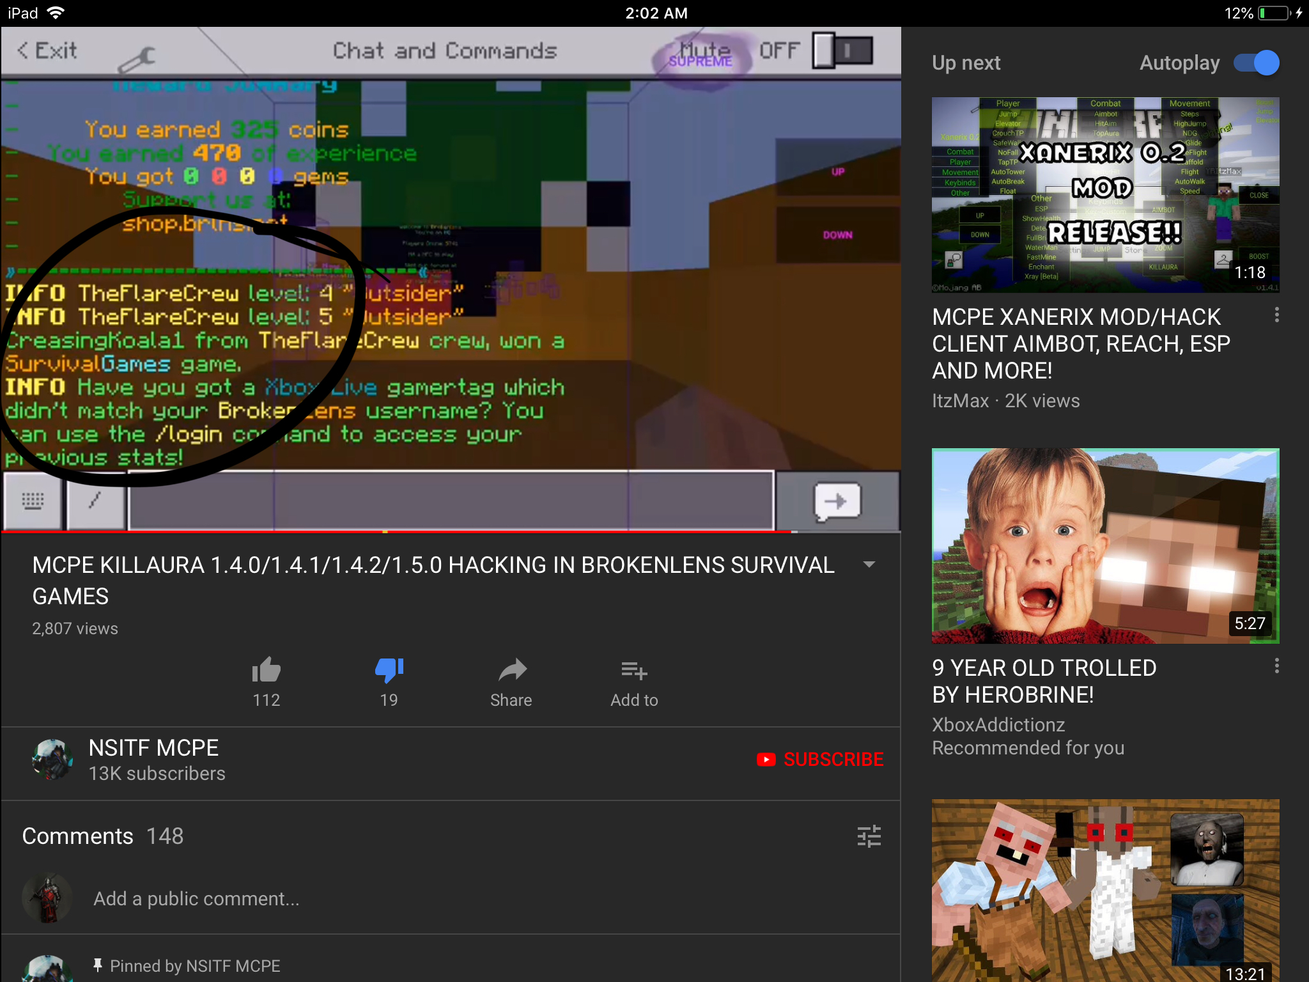Toggle the Autoplay switch off
This screenshot has width=1309, height=982.
click(x=1256, y=63)
